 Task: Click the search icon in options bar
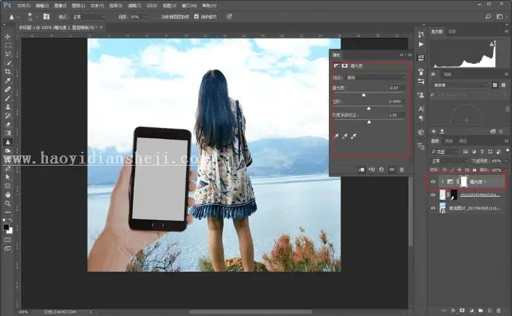click(488, 16)
